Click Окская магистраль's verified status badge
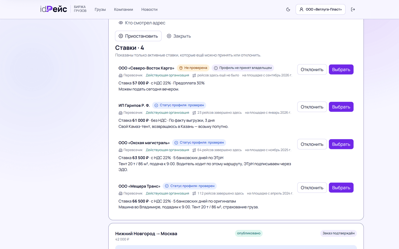 199,142
